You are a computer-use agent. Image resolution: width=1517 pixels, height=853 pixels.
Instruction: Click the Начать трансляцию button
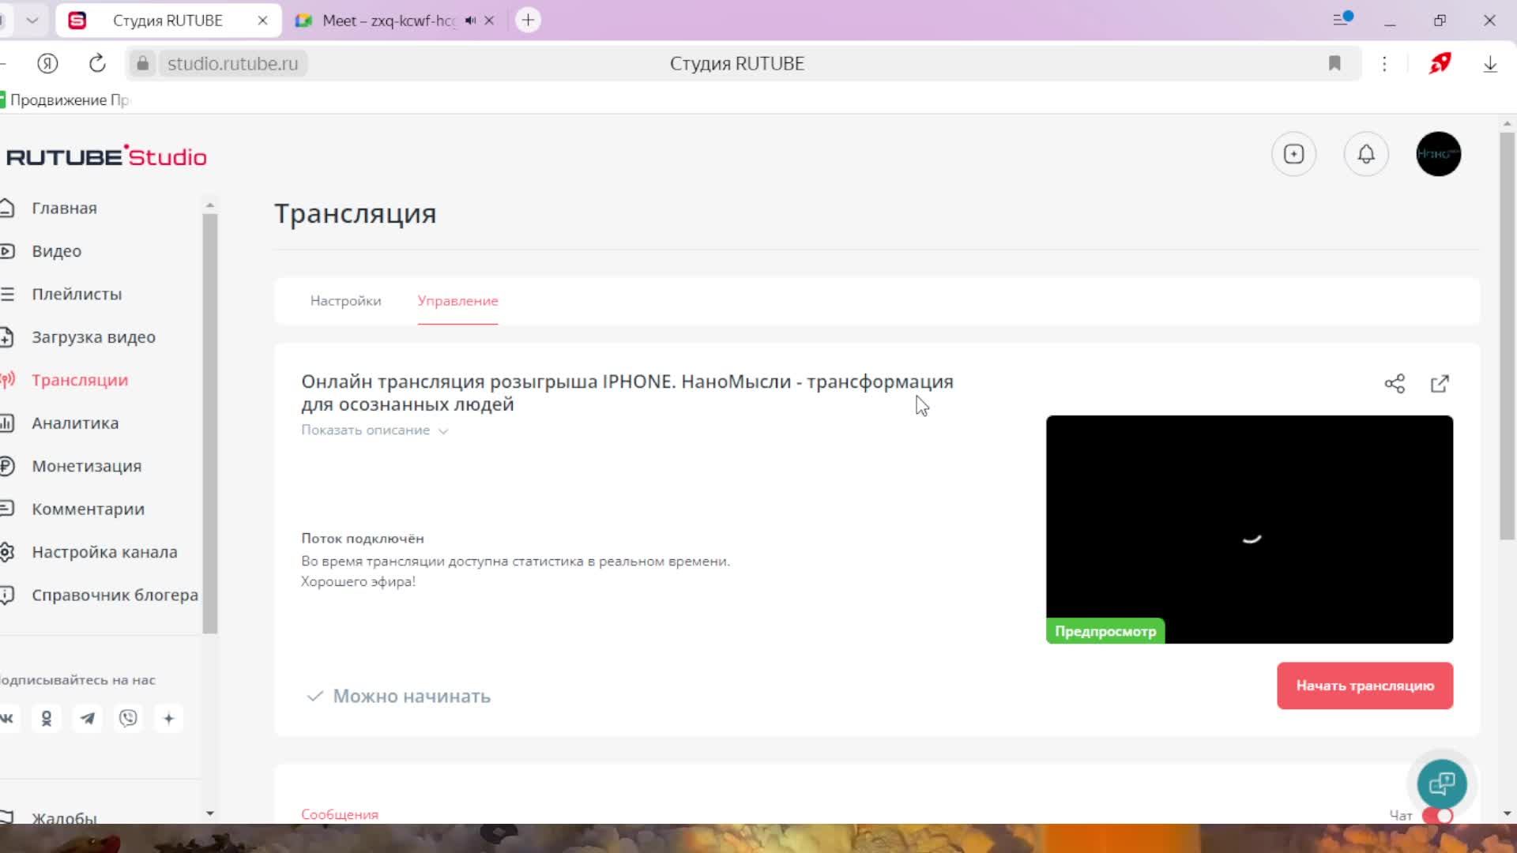1365,686
